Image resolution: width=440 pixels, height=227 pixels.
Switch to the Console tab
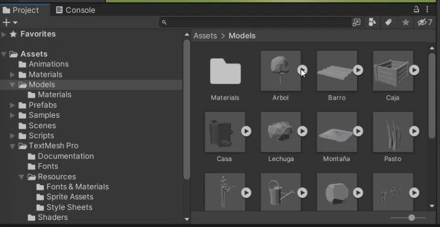(x=75, y=10)
